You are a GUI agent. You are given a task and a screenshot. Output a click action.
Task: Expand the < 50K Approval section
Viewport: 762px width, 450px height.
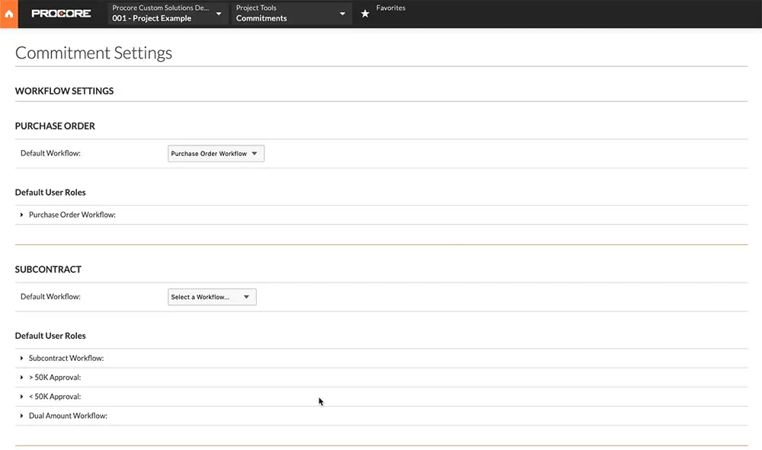point(21,396)
